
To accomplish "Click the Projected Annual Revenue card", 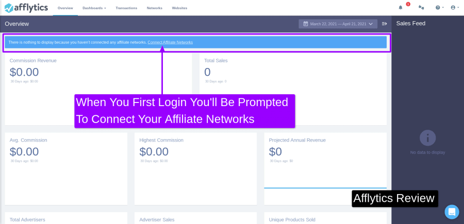I will 325,169.
